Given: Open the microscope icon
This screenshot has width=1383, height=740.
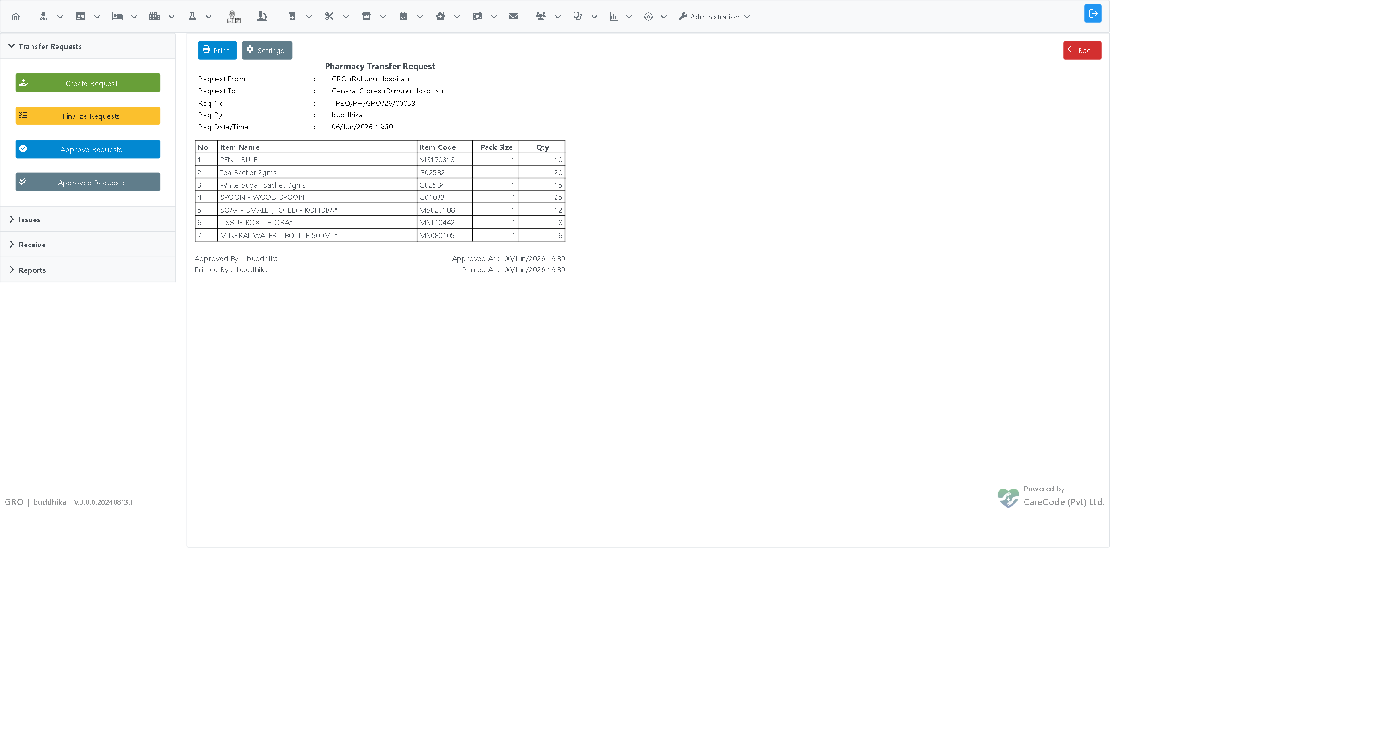Looking at the screenshot, I should point(262,17).
